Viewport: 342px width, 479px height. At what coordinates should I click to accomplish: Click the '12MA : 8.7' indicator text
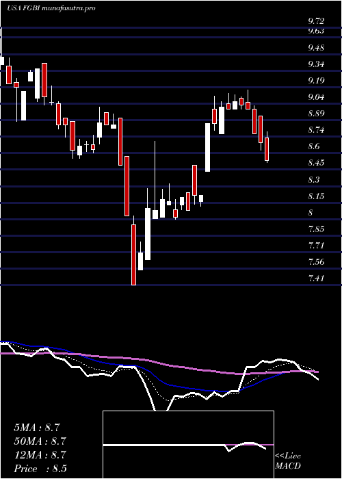40,455
